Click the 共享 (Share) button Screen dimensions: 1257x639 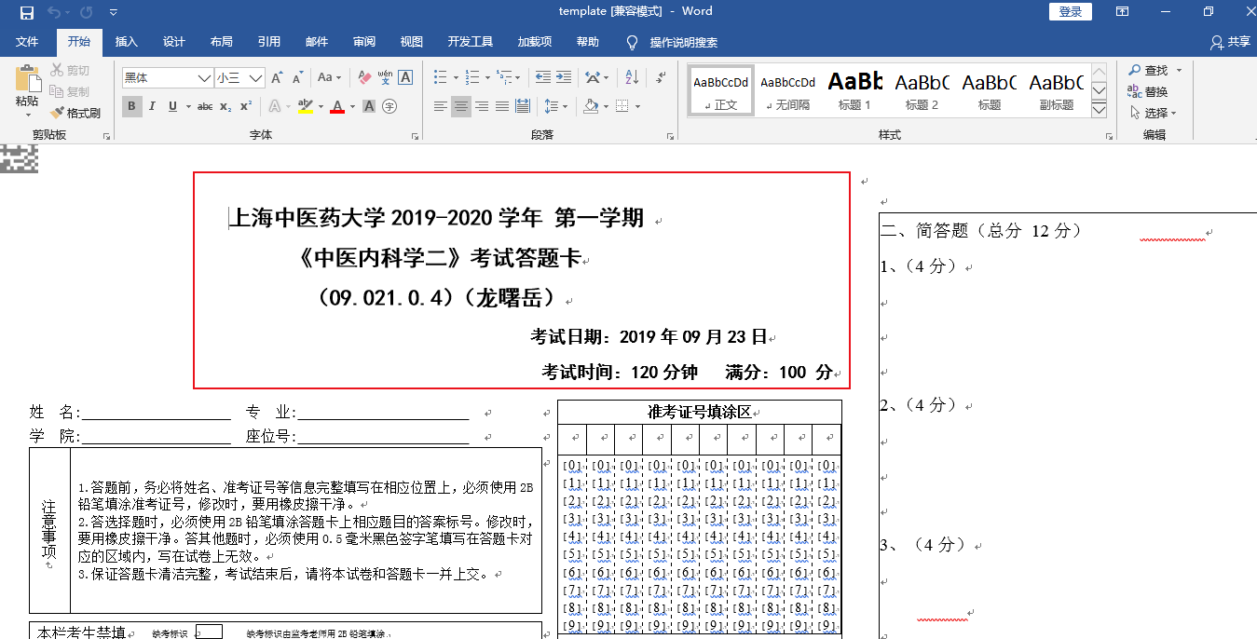coord(1230,42)
